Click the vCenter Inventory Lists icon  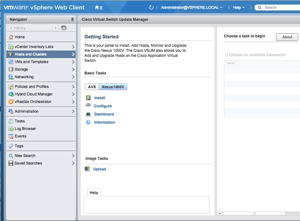coord(11,47)
